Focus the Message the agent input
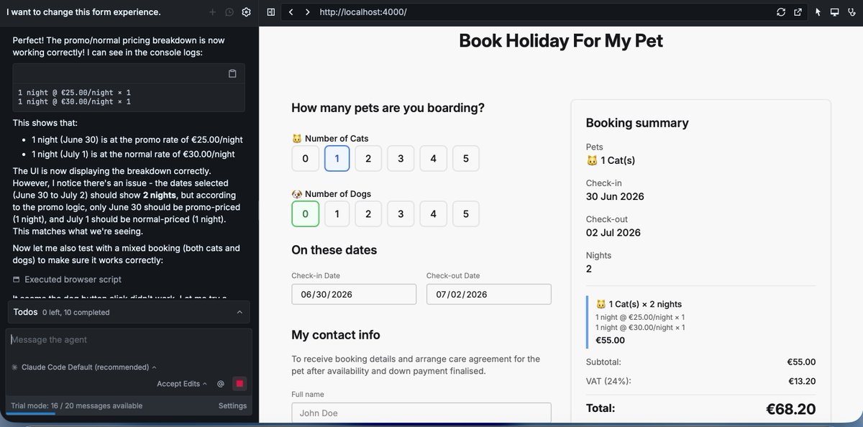 [129, 340]
